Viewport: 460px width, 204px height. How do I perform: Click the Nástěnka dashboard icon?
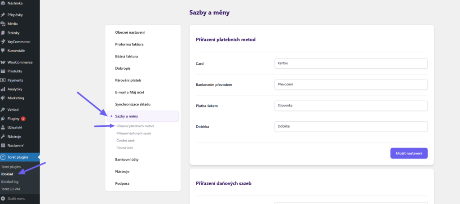[x=3, y=3]
